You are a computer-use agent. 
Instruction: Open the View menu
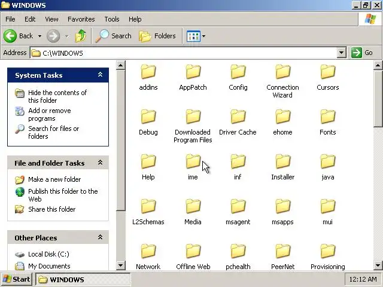click(51, 19)
